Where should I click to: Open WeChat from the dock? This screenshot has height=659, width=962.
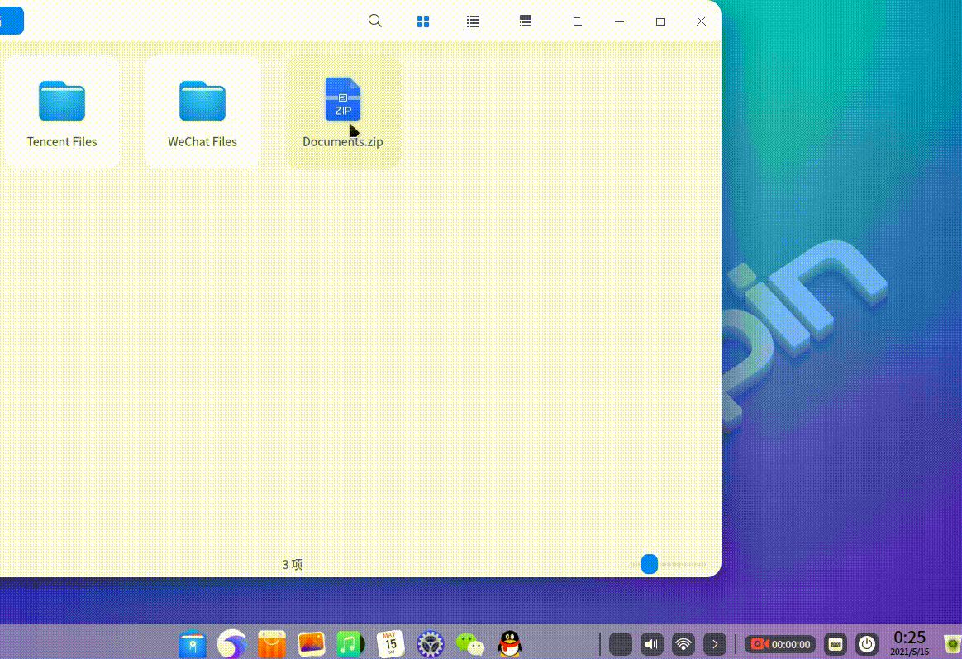click(x=470, y=644)
